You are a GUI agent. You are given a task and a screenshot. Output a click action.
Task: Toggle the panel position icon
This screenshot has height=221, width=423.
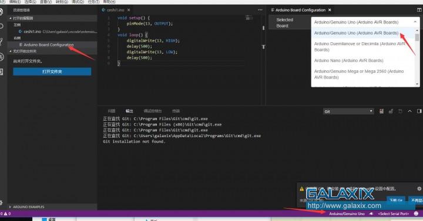click(419, 111)
